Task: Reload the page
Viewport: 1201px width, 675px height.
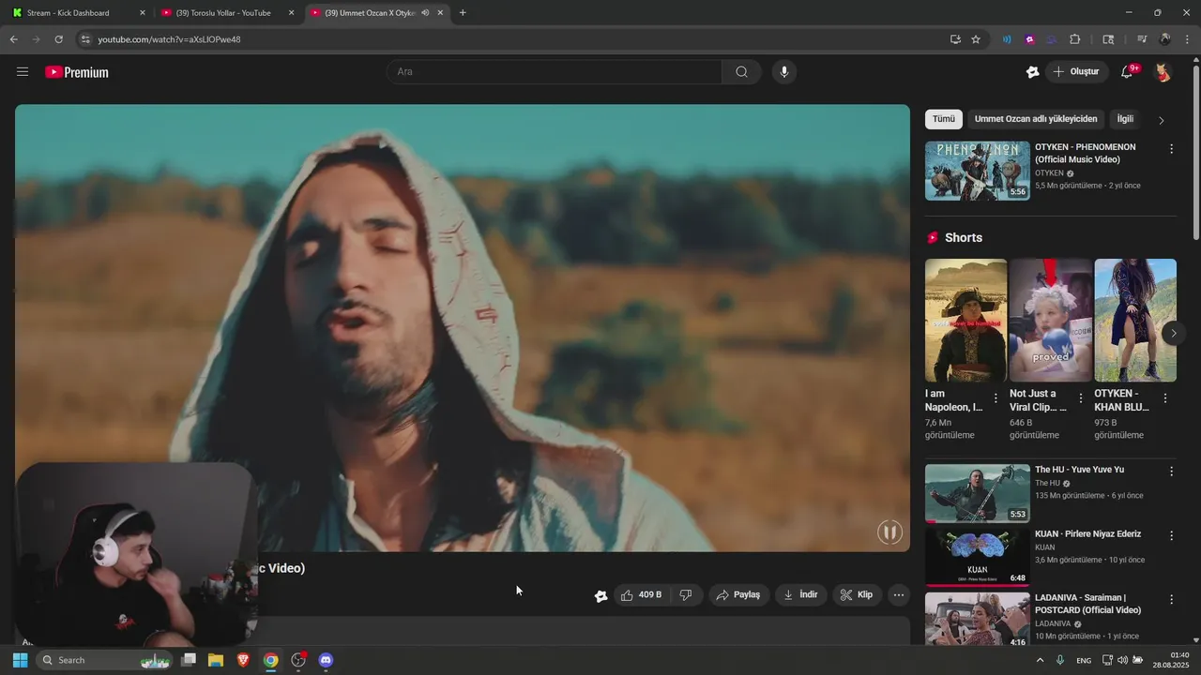Action: 58,39
